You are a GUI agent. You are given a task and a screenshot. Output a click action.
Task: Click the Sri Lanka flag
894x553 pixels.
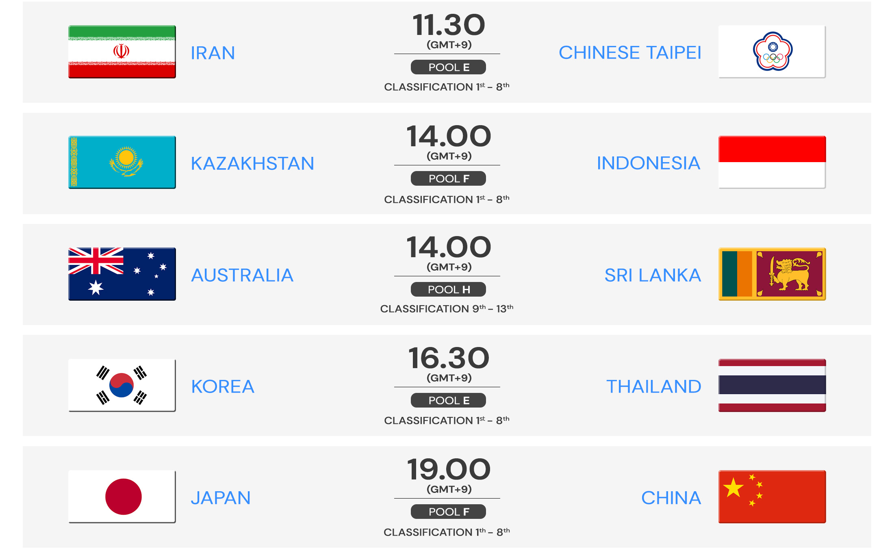[x=772, y=274]
